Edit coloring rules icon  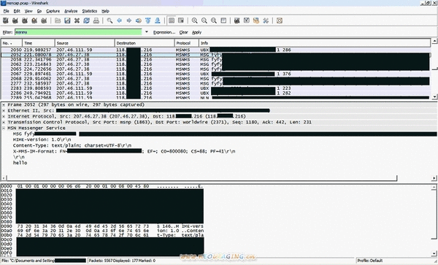pyautogui.click(x=256, y=20)
